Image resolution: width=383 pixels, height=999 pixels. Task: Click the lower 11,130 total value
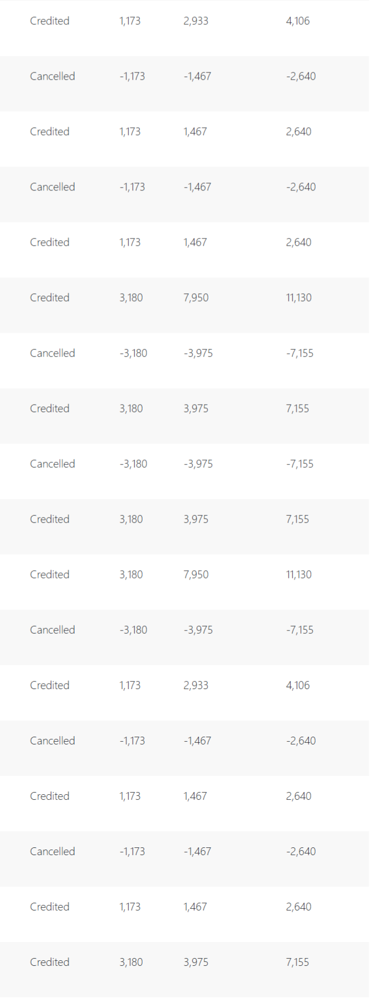[298, 574]
